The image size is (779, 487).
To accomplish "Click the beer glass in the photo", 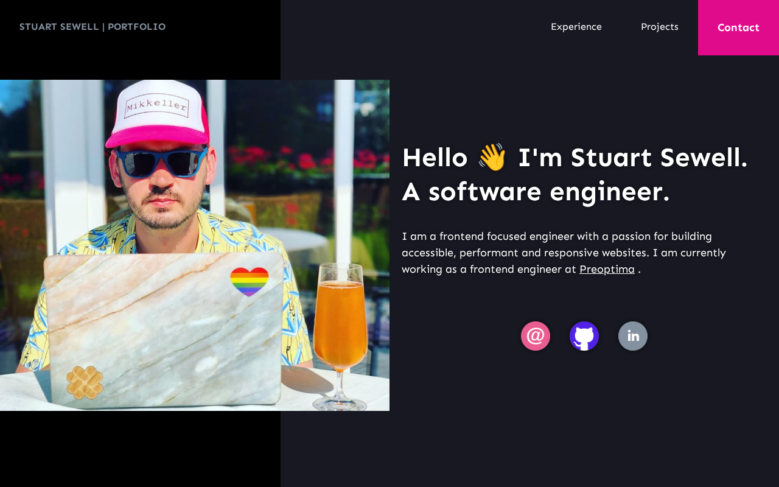I will coord(340,336).
